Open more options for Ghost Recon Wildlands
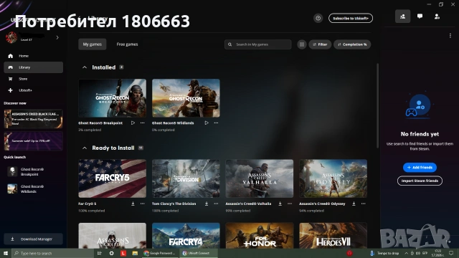This screenshot has width=459, height=258. (216, 123)
